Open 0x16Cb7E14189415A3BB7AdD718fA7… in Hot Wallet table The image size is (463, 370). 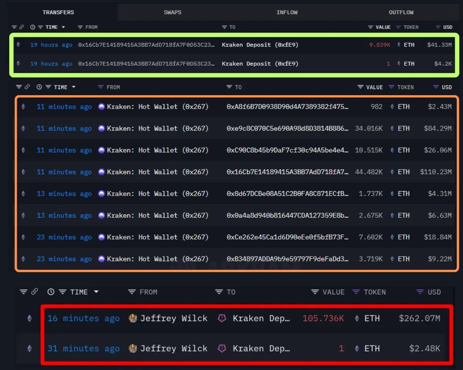tap(287, 172)
